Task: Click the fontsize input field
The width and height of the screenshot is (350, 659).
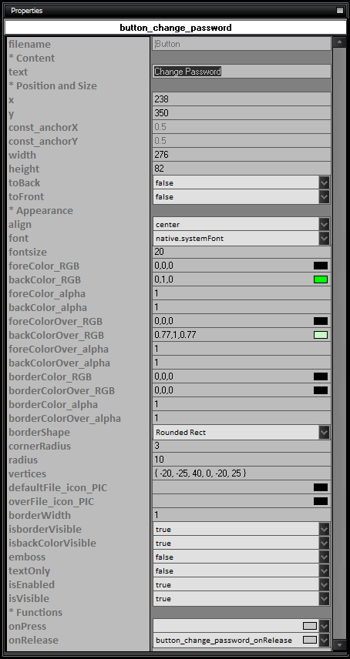Action: (241, 253)
